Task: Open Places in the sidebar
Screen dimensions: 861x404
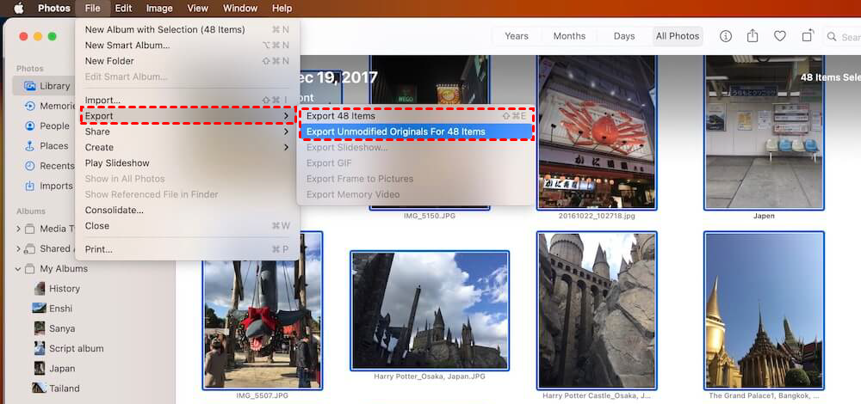Action: [x=46, y=146]
